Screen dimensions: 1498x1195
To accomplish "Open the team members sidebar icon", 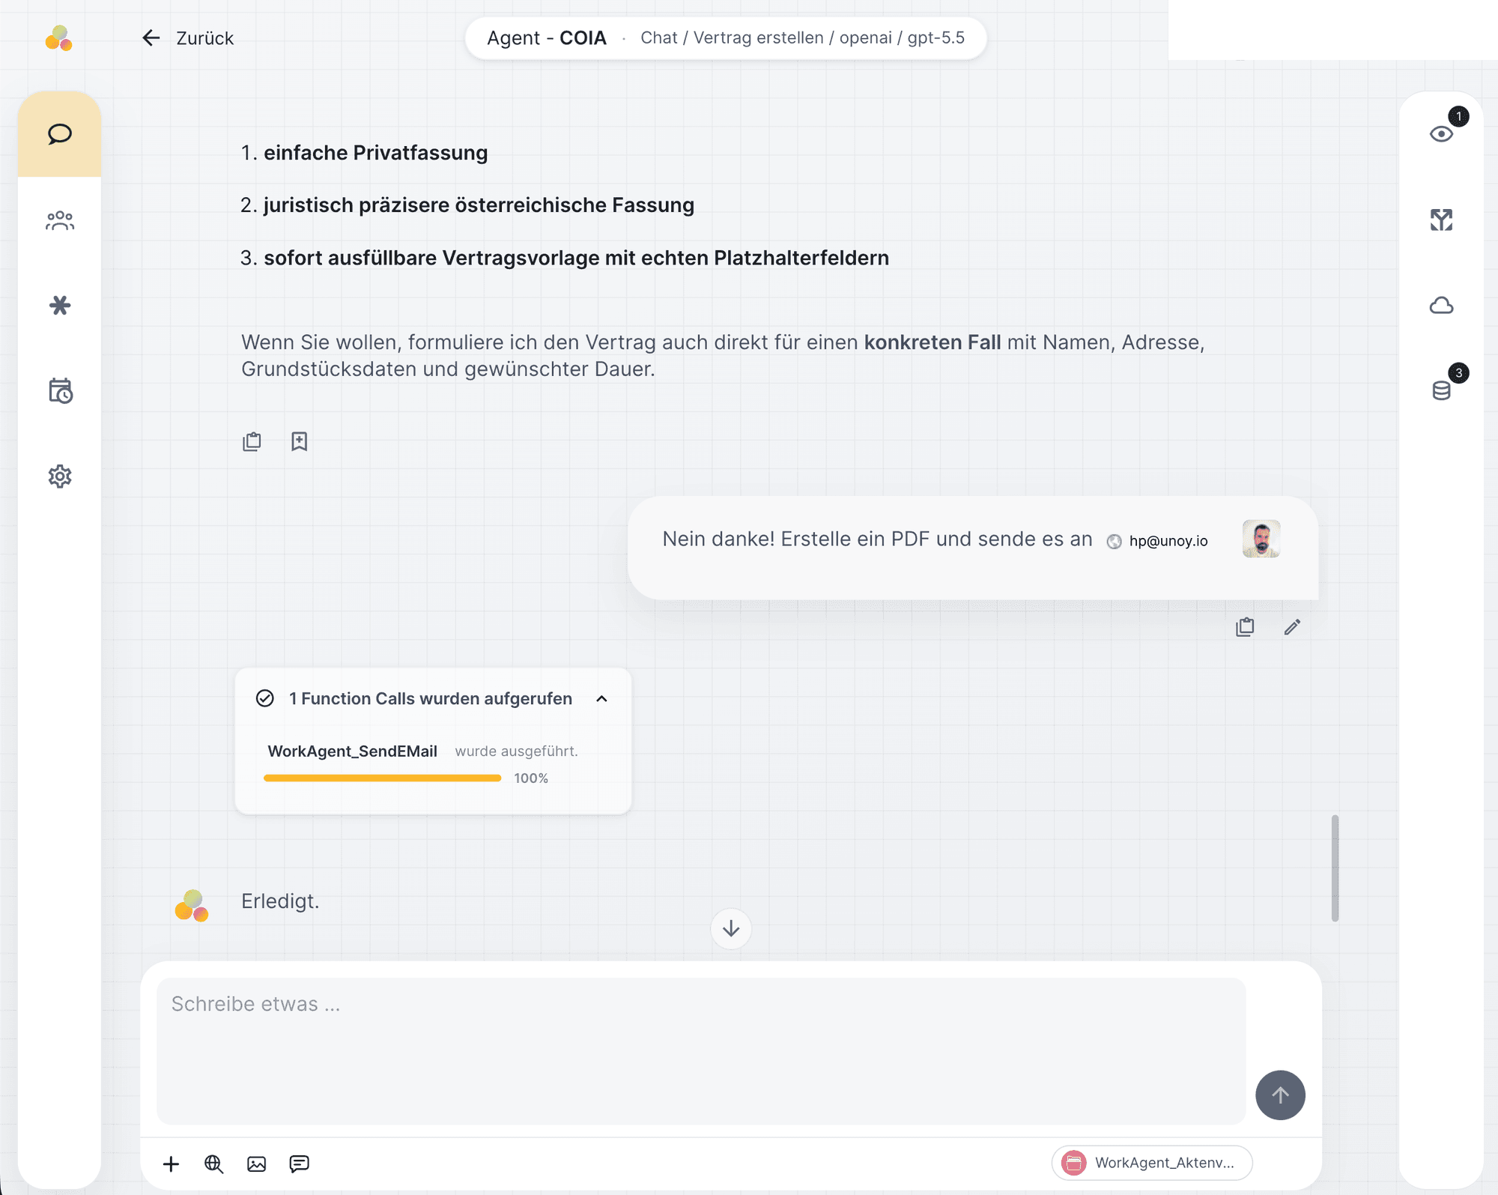I will pyautogui.click(x=59, y=220).
